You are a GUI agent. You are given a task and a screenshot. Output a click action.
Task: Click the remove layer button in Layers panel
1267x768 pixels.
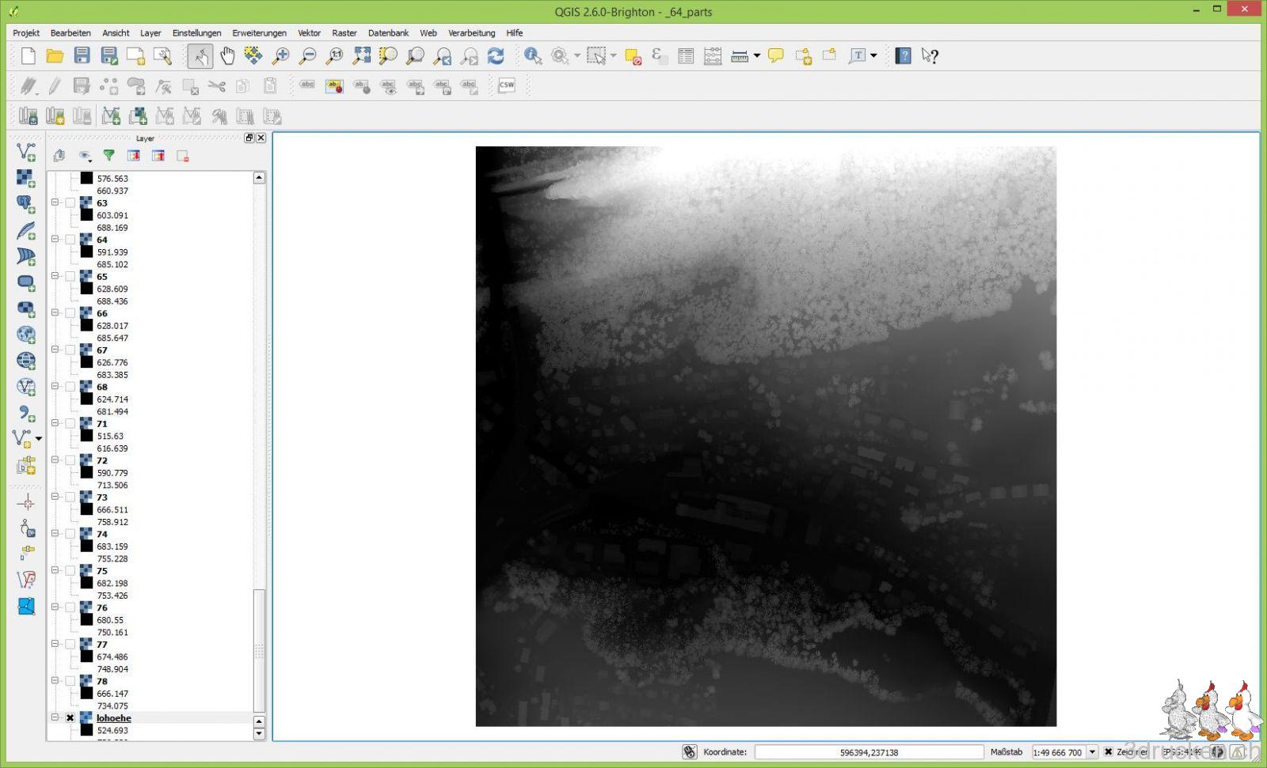184,156
